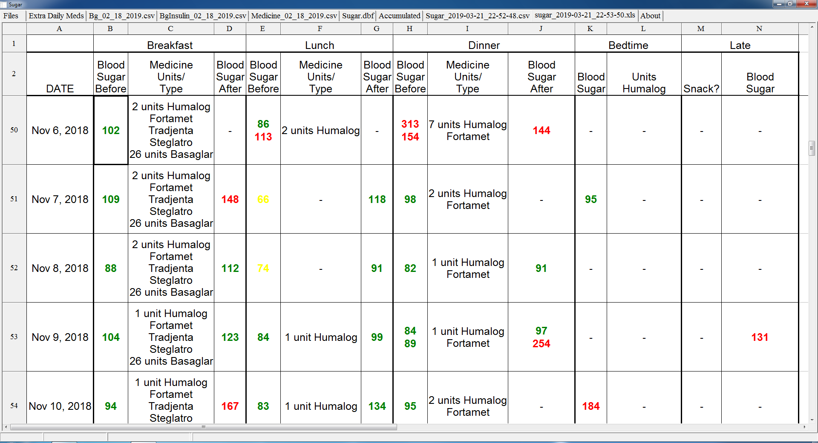
Task: Click the vertical scrollbar up arrow
Action: 812,27
